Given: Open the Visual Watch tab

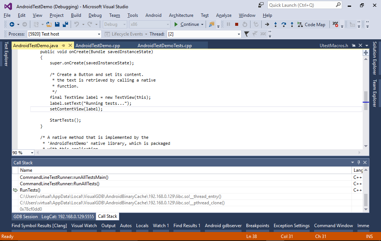Looking at the screenshot, I should coord(84,226).
